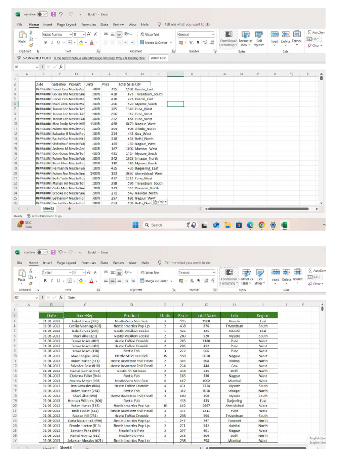Switch to the Sheet3 tab at the bottom
The width and height of the screenshot is (337, 449).
(65, 447)
